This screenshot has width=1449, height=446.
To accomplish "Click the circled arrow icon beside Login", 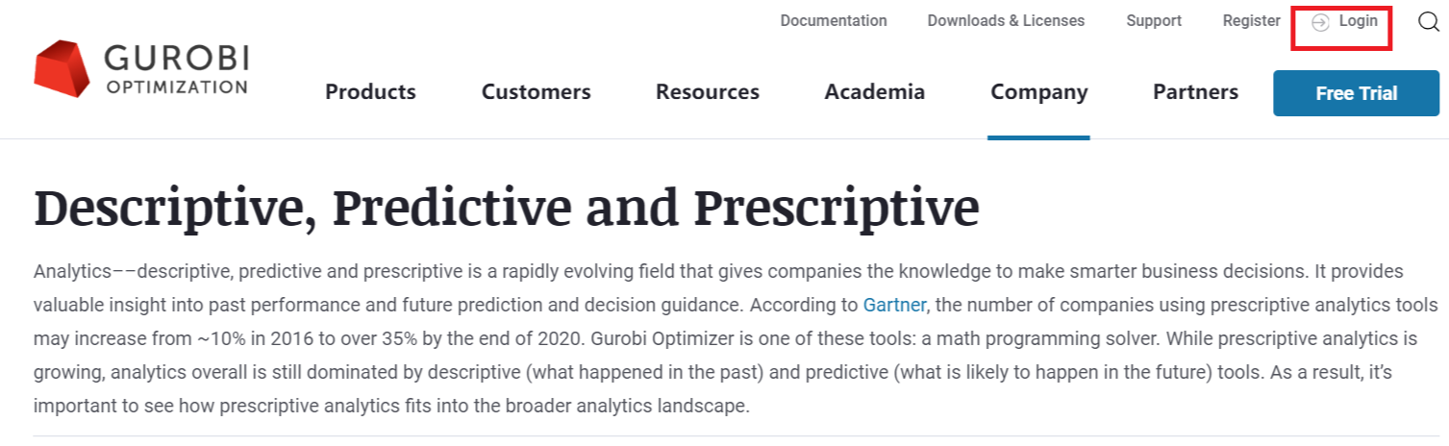I will click(1321, 22).
